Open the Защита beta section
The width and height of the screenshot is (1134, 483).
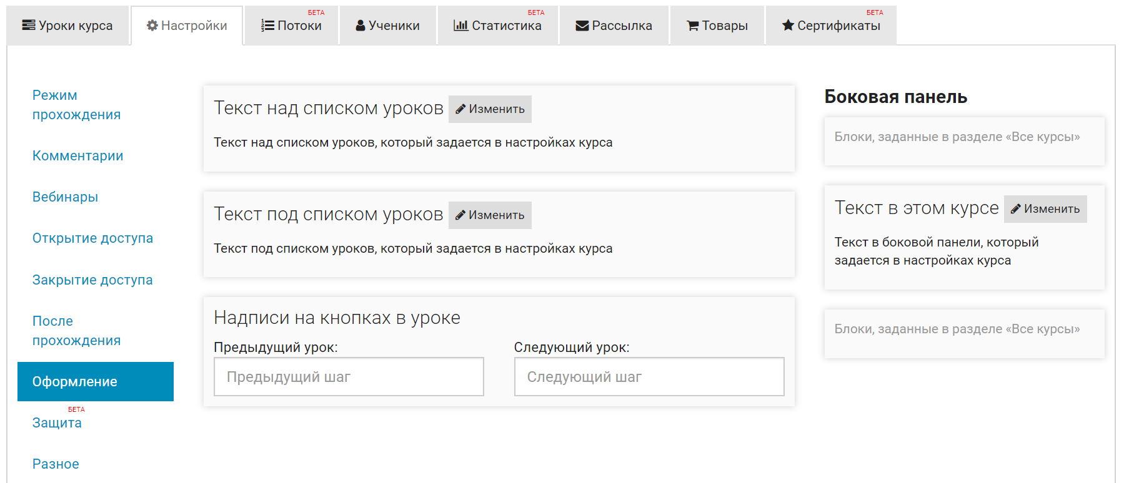pos(57,423)
